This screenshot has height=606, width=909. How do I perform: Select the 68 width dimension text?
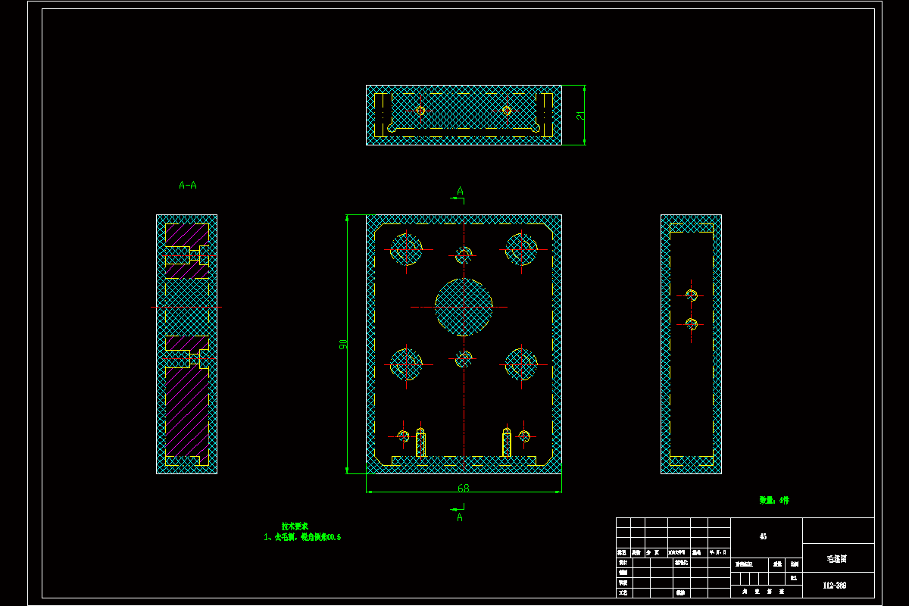[463, 488]
